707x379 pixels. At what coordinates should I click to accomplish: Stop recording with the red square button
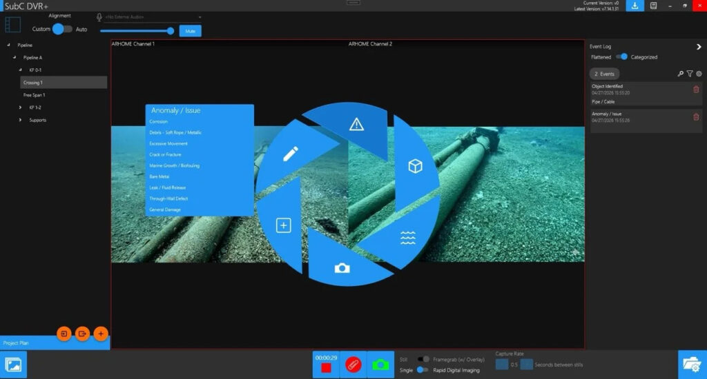click(326, 368)
